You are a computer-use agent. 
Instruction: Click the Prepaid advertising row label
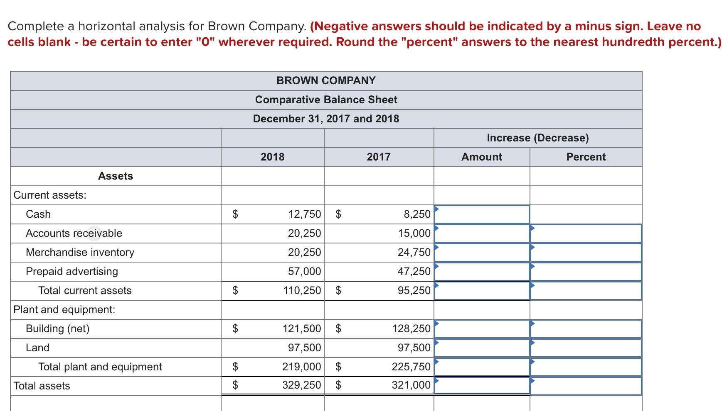[x=72, y=272]
